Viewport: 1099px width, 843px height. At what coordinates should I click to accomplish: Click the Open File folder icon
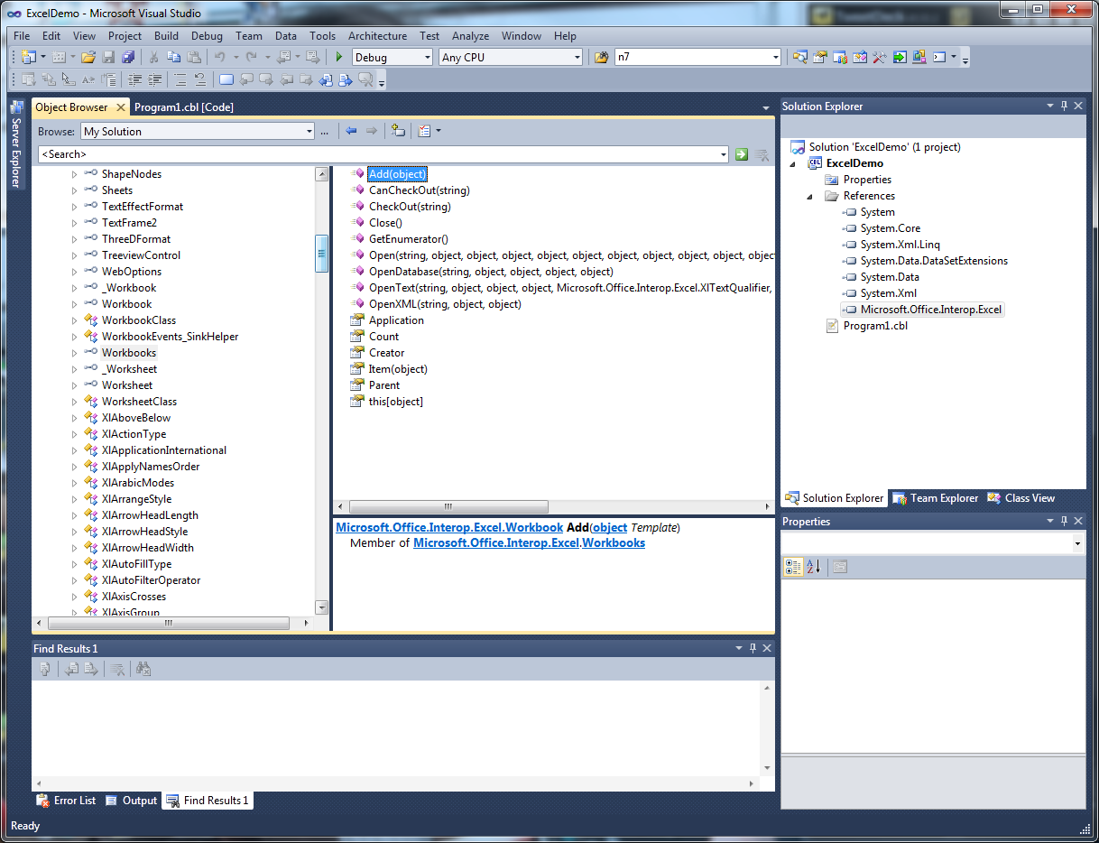tap(88, 57)
